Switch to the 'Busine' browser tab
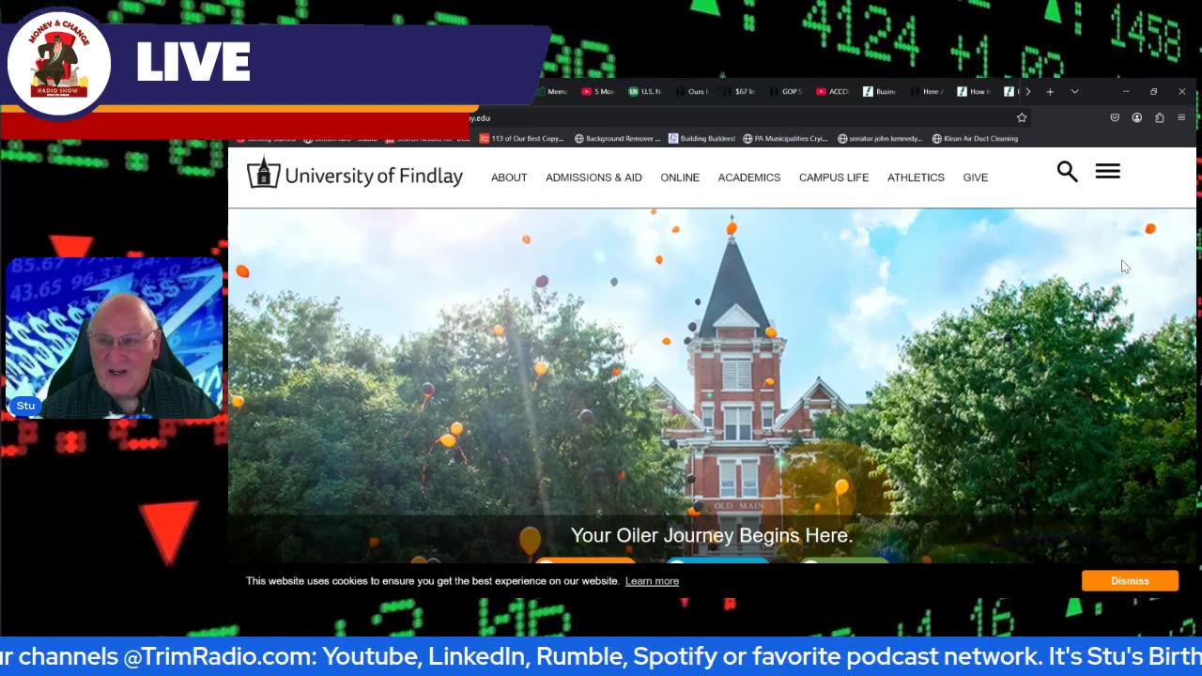1202x676 pixels. tap(880, 91)
